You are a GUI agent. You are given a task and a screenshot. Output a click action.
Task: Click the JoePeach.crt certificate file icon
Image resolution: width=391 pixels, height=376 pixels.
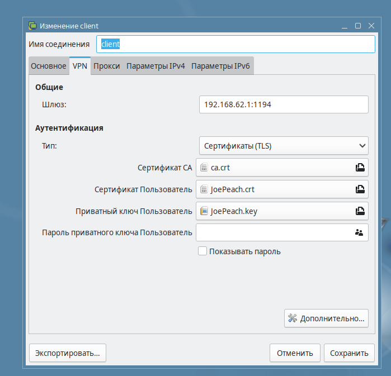[x=204, y=189]
